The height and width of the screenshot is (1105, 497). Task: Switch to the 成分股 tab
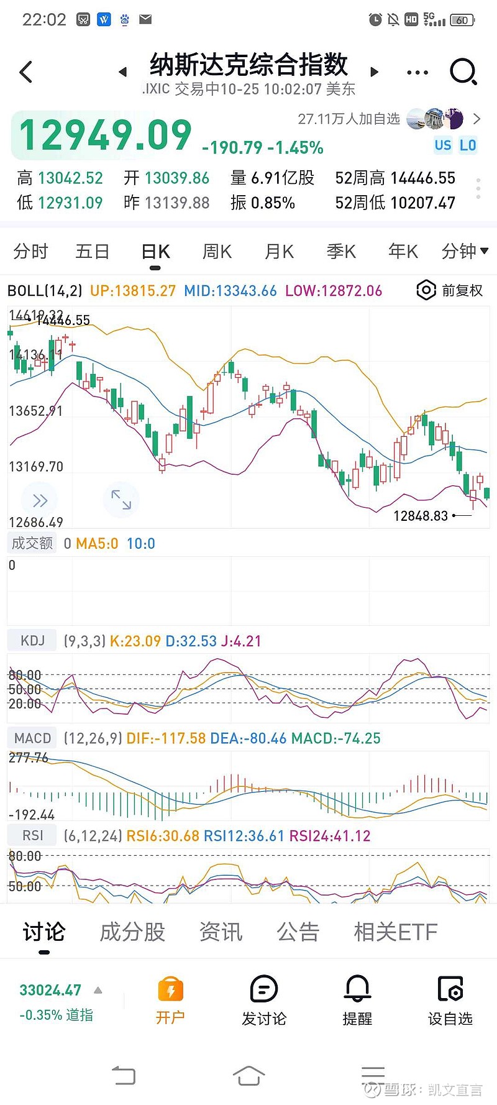pyautogui.click(x=132, y=932)
